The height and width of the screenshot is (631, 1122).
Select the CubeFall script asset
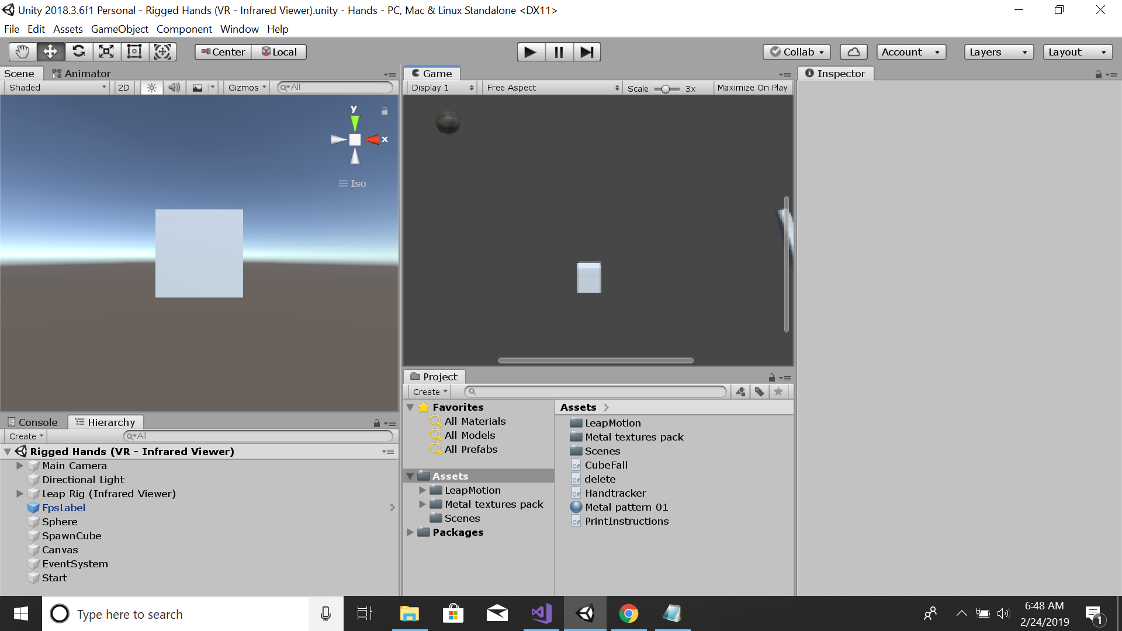pyautogui.click(x=606, y=465)
